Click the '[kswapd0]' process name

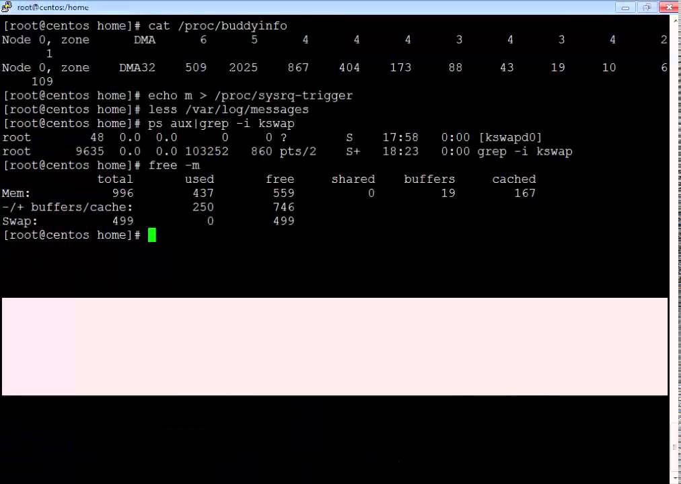click(x=510, y=138)
